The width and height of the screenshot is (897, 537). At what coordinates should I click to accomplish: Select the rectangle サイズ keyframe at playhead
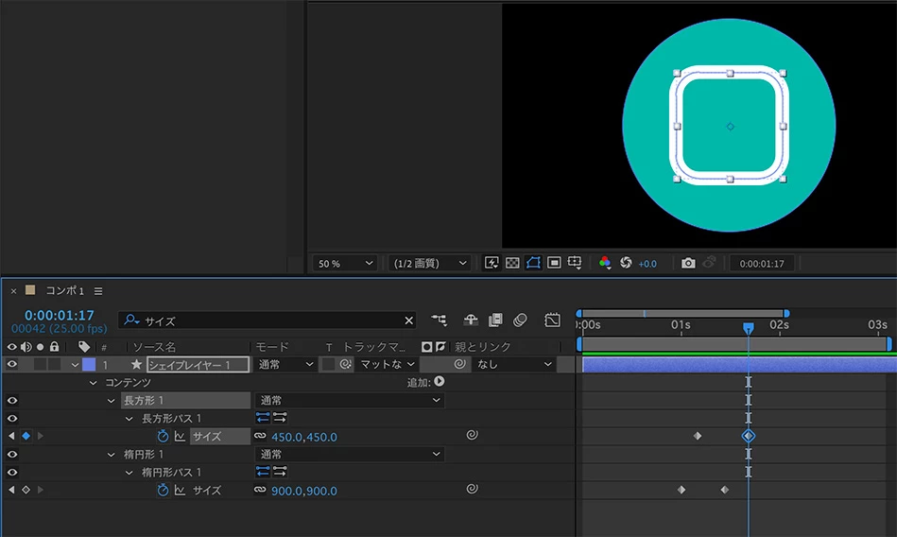pos(749,436)
